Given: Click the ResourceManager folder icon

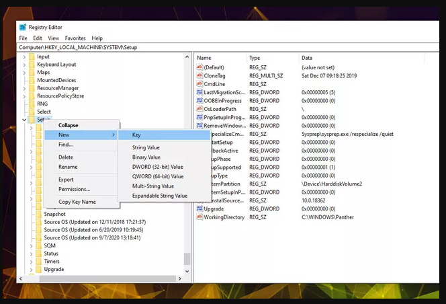Looking at the screenshot, I should 32,88.
